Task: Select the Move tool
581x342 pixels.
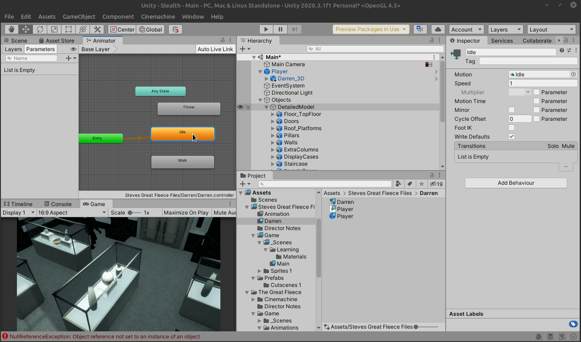Action: [x=26, y=29]
